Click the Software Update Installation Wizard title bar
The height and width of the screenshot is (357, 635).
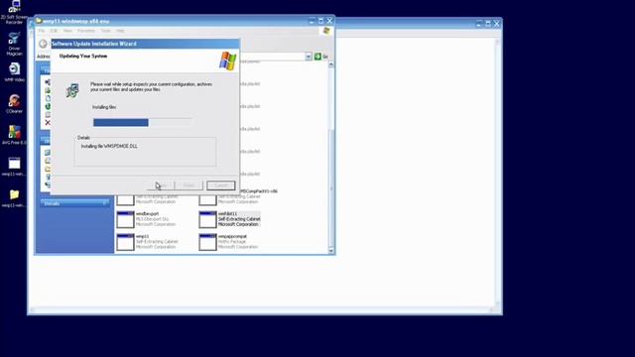coord(146,44)
